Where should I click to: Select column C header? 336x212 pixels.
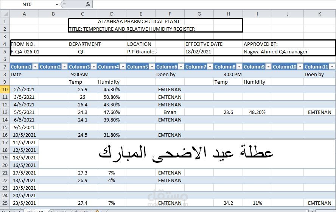point(82,14)
